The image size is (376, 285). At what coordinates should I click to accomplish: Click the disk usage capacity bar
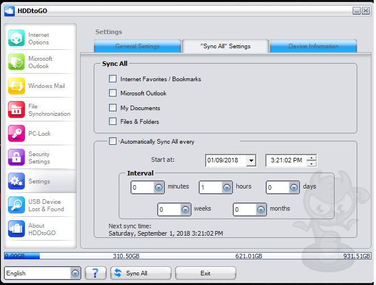[x=187, y=255]
